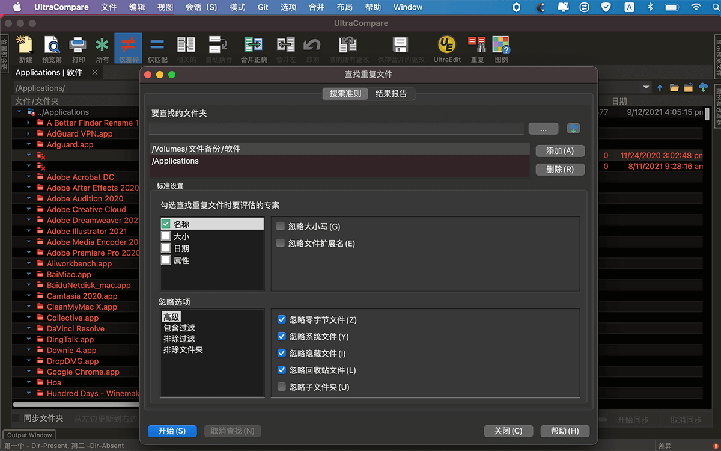Check the 日期 (Date) criteria checkbox

tap(166, 248)
